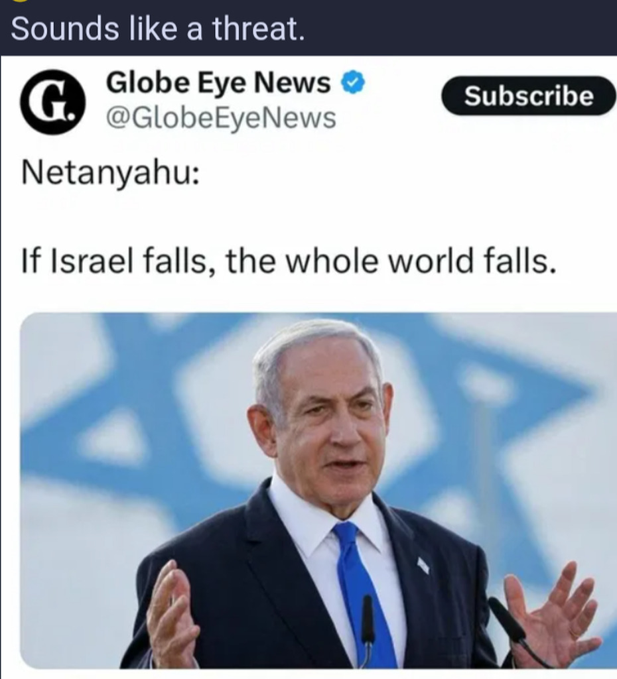Click "If Israel falls, the whole world falls."

289,261
